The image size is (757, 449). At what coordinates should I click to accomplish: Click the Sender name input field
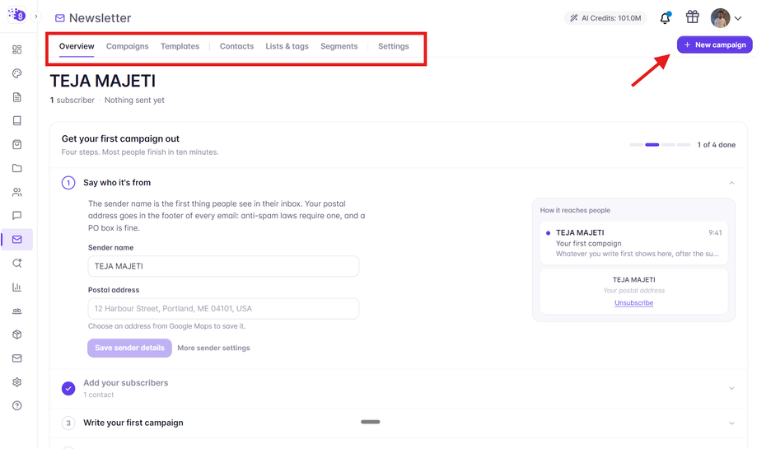point(223,266)
